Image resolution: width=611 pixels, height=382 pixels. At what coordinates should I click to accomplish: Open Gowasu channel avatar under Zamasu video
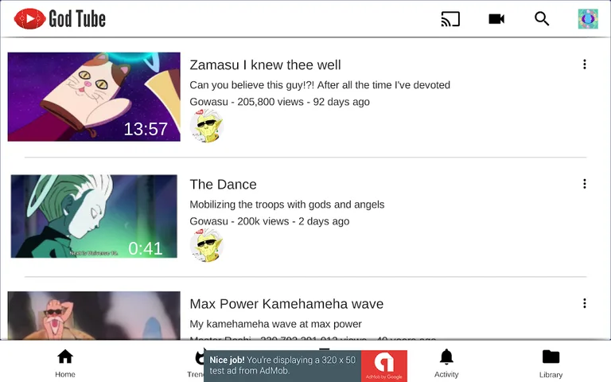click(207, 126)
